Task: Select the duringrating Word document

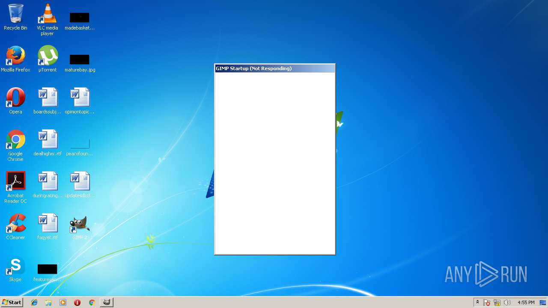Action: 47,185
